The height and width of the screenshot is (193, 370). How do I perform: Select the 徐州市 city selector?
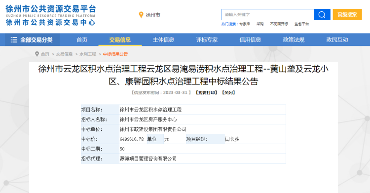153,15
